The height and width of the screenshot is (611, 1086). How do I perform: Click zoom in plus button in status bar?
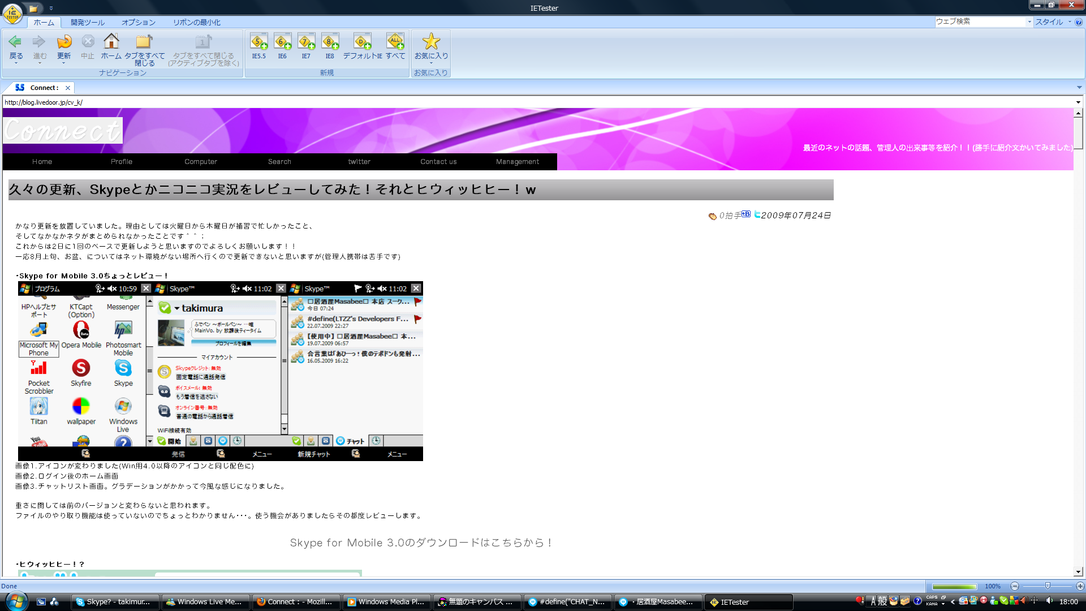click(x=1080, y=586)
